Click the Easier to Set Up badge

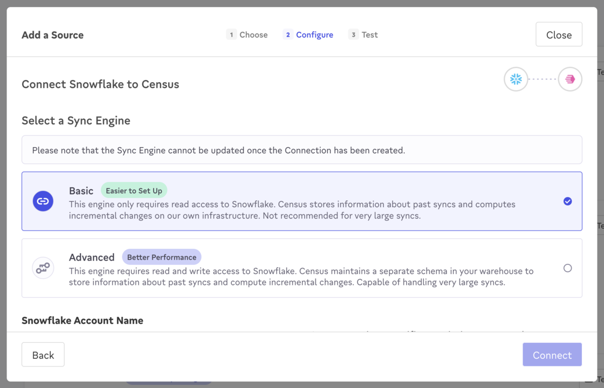[134, 190]
